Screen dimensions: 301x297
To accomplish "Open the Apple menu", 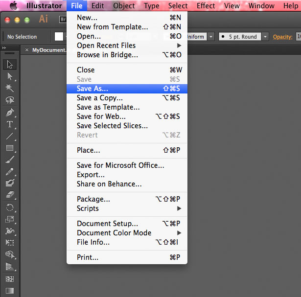I will click(x=13, y=5).
